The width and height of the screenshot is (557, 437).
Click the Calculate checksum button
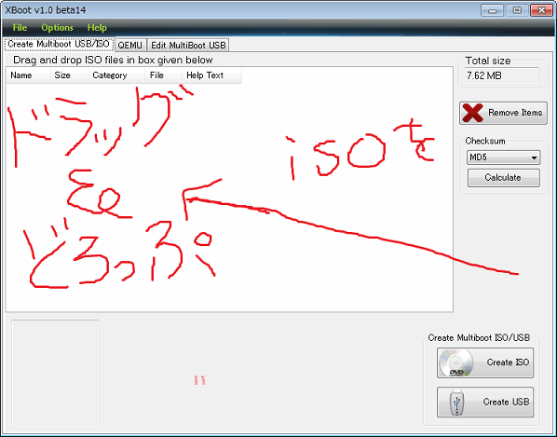(503, 178)
